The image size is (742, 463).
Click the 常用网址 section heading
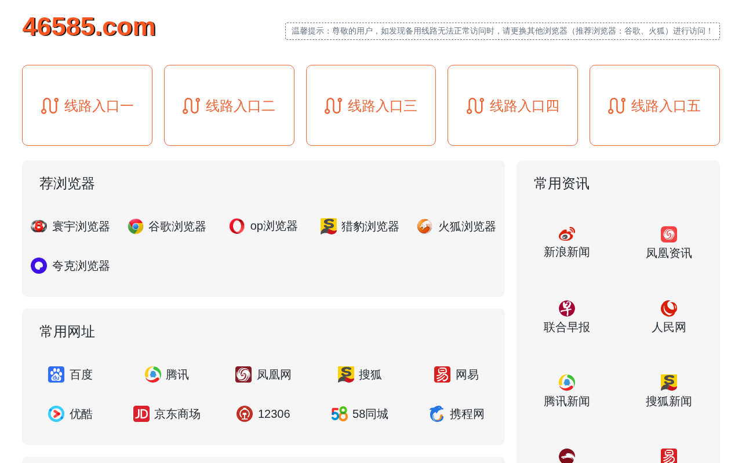point(67,332)
